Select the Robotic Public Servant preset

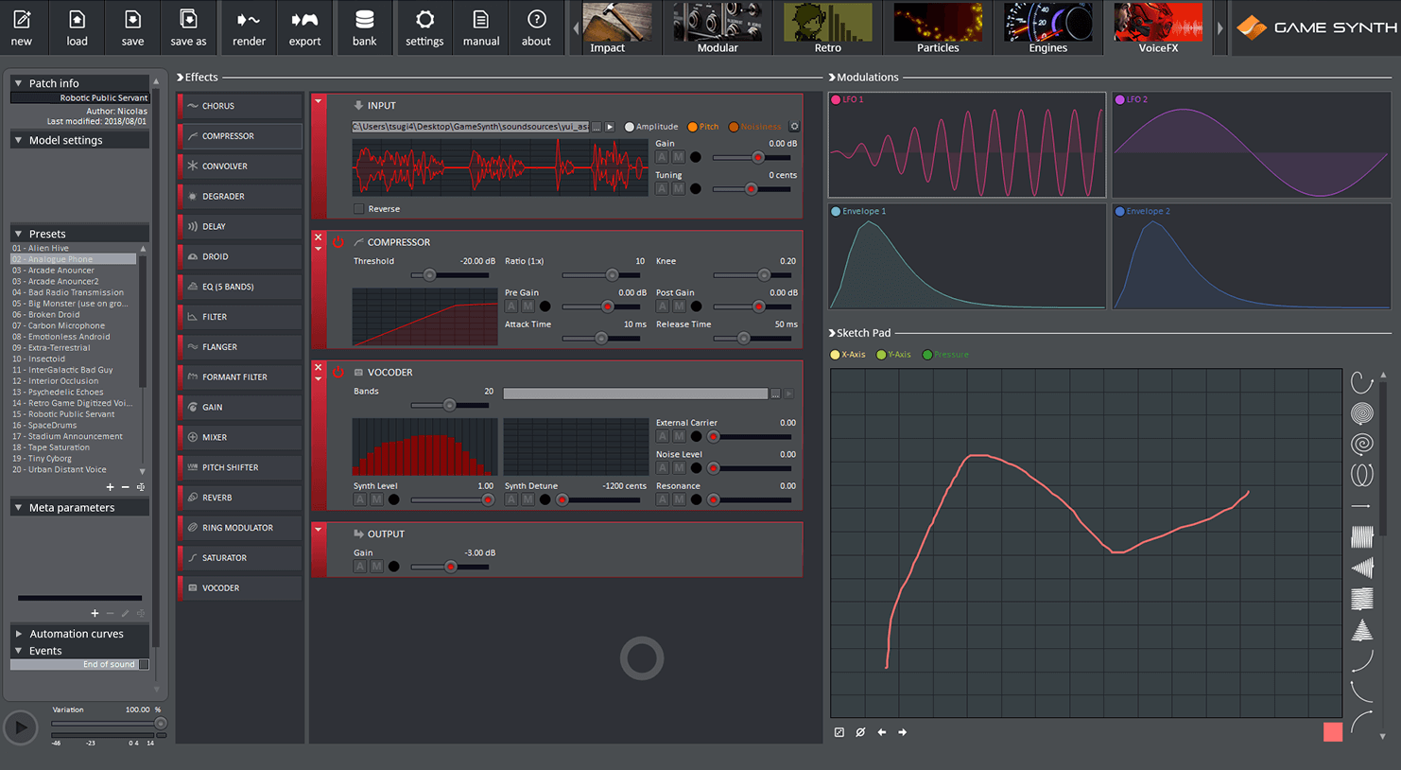click(x=74, y=414)
